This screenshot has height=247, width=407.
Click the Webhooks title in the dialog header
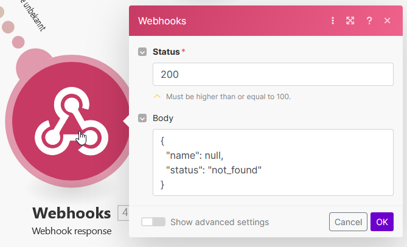(x=162, y=21)
